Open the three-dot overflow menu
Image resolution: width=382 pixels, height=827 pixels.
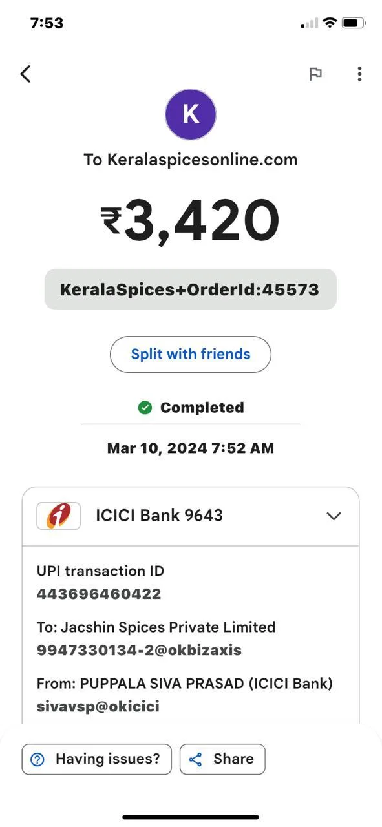[x=359, y=74]
